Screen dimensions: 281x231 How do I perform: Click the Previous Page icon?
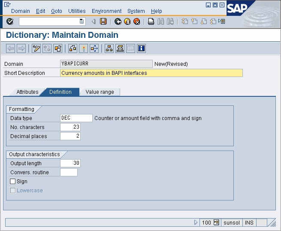[x=194, y=22]
